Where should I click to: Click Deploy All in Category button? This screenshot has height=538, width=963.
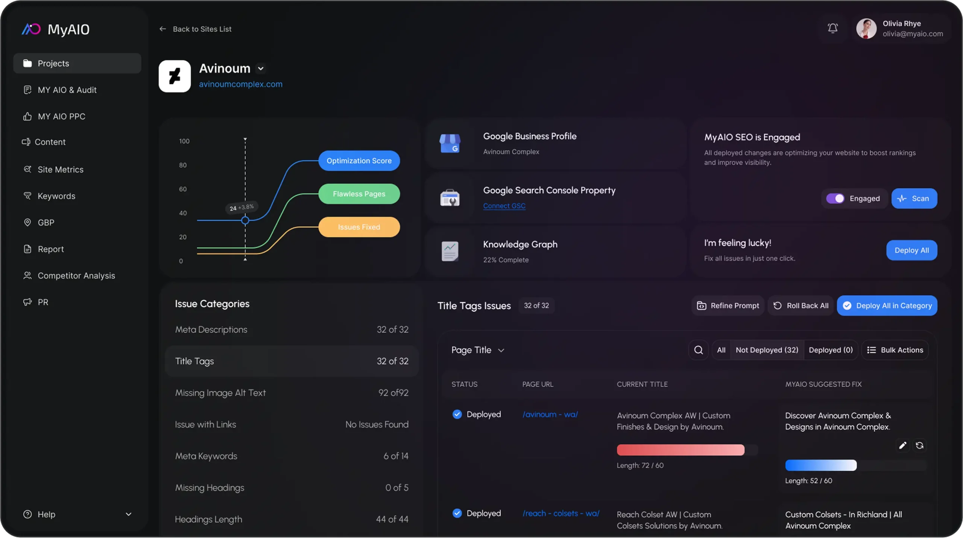(x=887, y=306)
